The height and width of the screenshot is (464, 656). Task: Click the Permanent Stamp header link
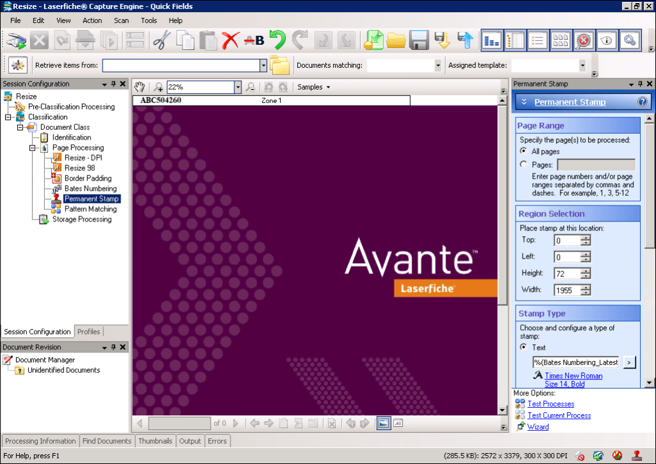point(570,102)
